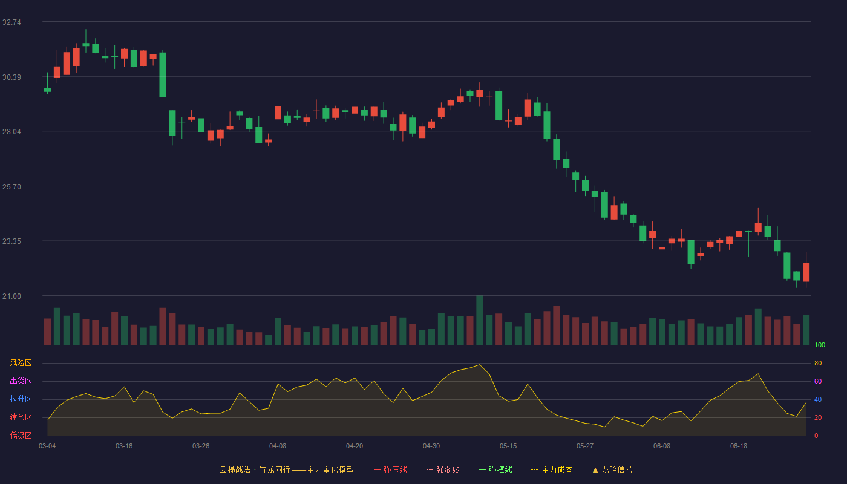847x484 pixels.
Task: Click the green 100 indicator axis label
Action: pos(820,345)
